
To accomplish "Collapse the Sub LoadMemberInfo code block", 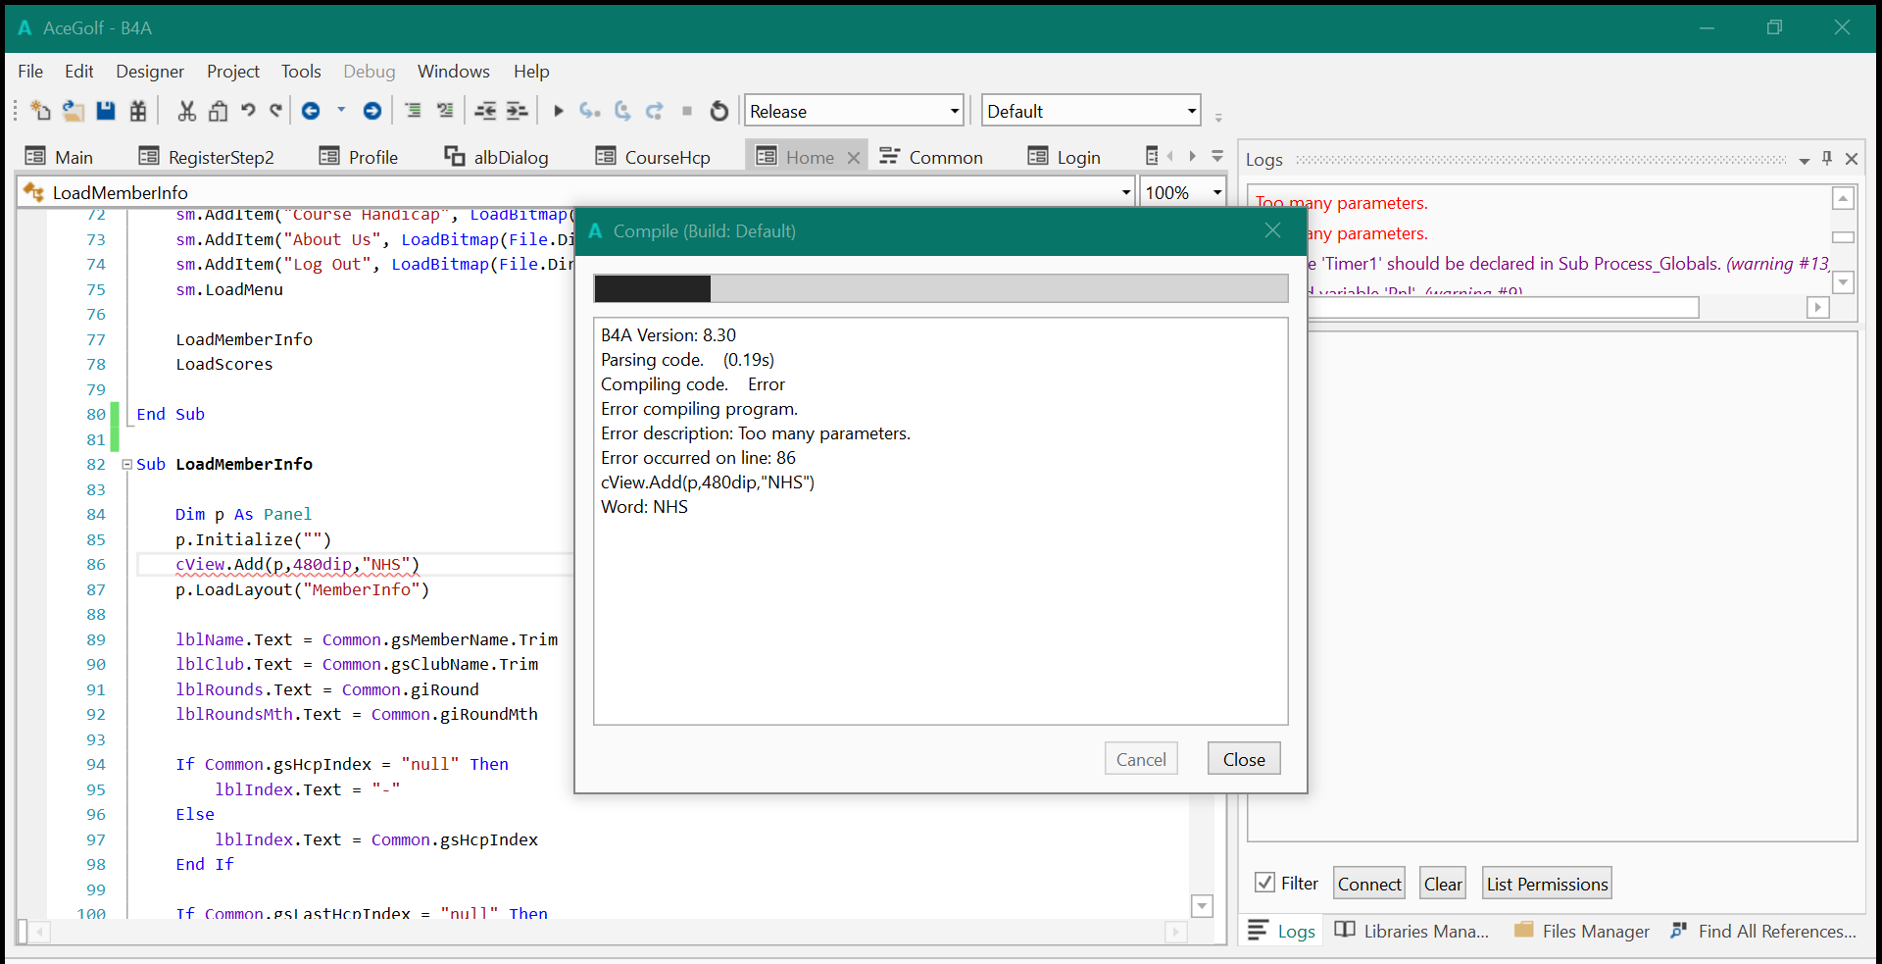I will click(x=126, y=465).
